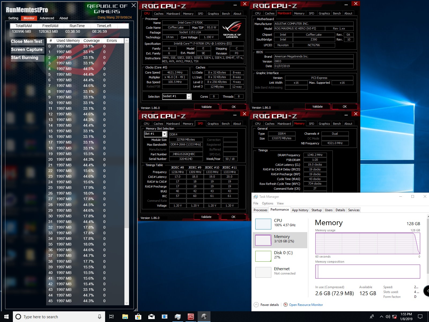429x322 pixels.
Task: Switch to the Bench tab in CPU-Z
Action: 226,13
